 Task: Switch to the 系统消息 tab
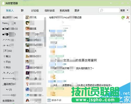coord(64,10)
